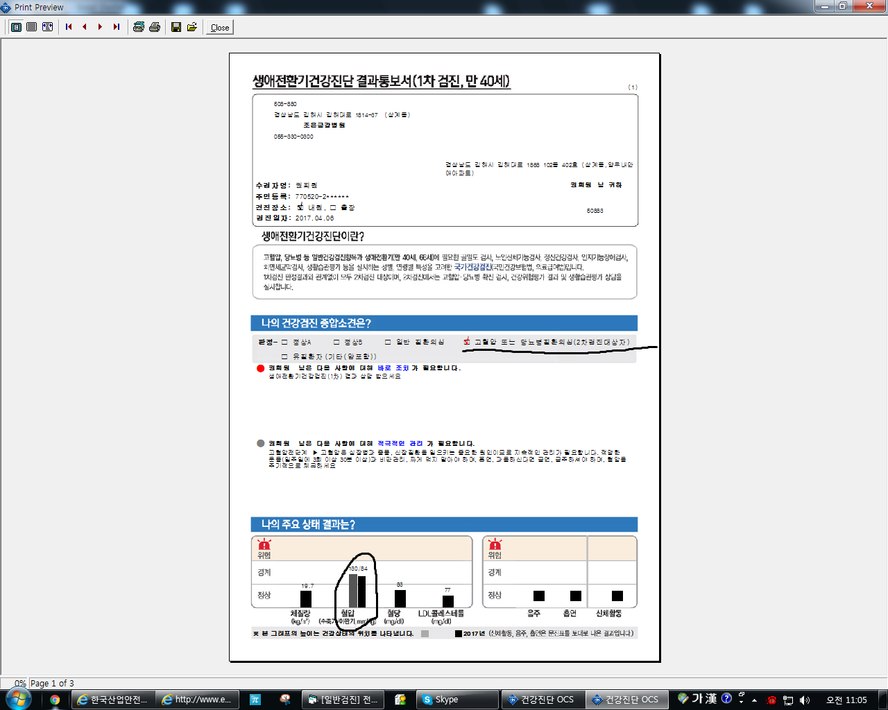Click the volume speaker tray icon
The height and width of the screenshot is (710, 888).
[805, 700]
